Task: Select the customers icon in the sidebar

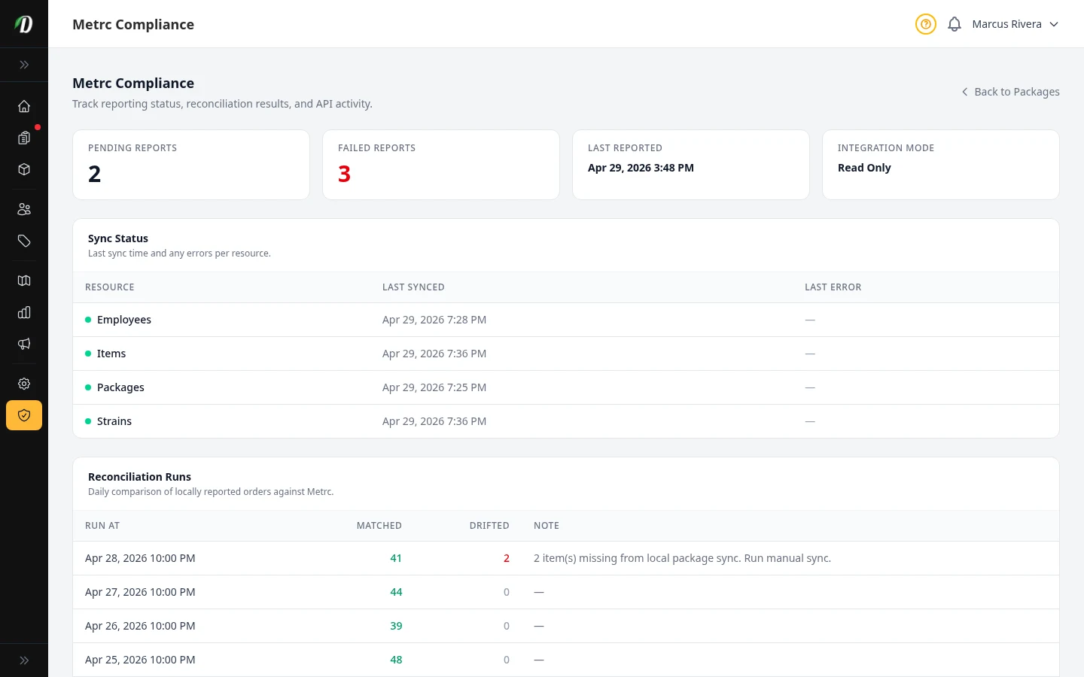Action: coord(24,208)
